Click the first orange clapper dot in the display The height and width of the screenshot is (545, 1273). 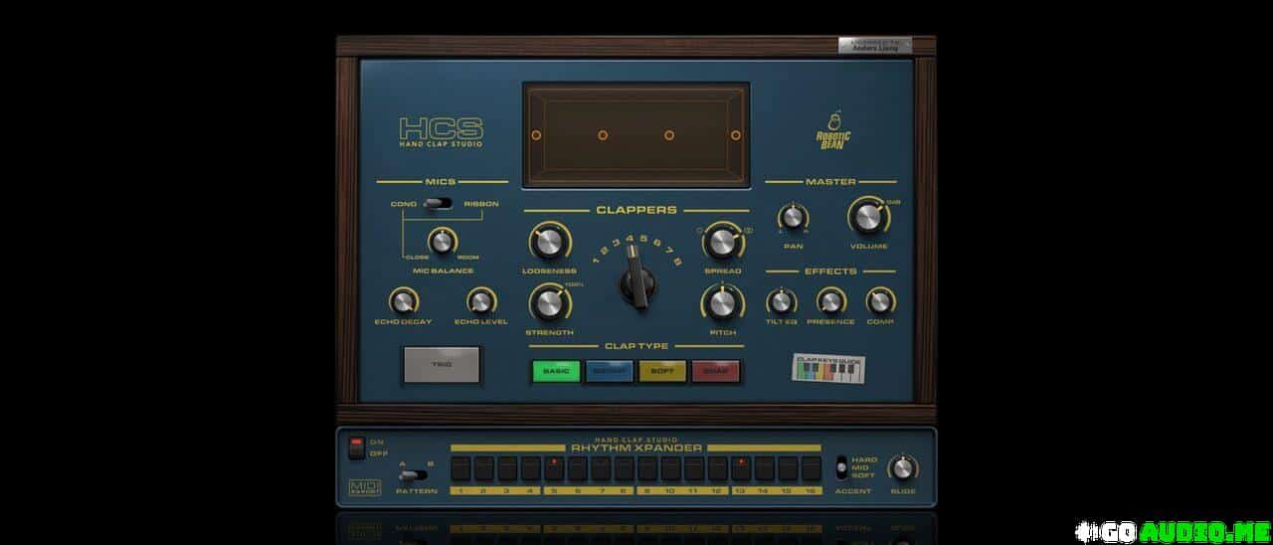535,134
